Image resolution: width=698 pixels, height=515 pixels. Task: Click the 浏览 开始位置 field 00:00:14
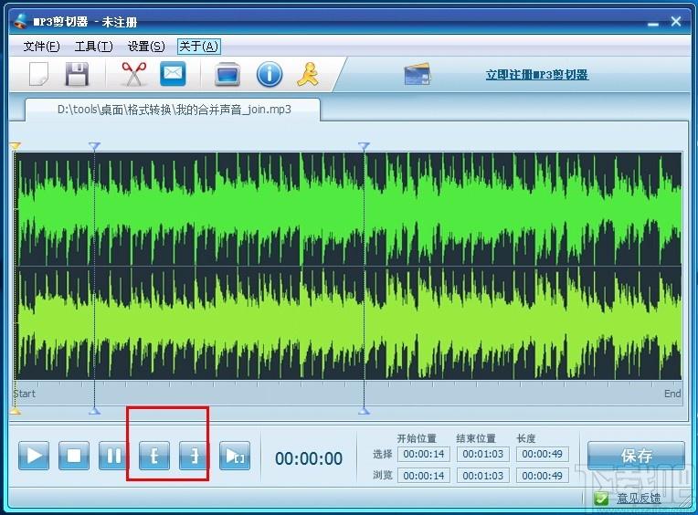pyautogui.click(x=424, y=476)
